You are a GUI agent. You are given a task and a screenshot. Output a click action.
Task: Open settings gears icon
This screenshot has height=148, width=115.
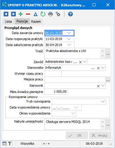[58, 14]
